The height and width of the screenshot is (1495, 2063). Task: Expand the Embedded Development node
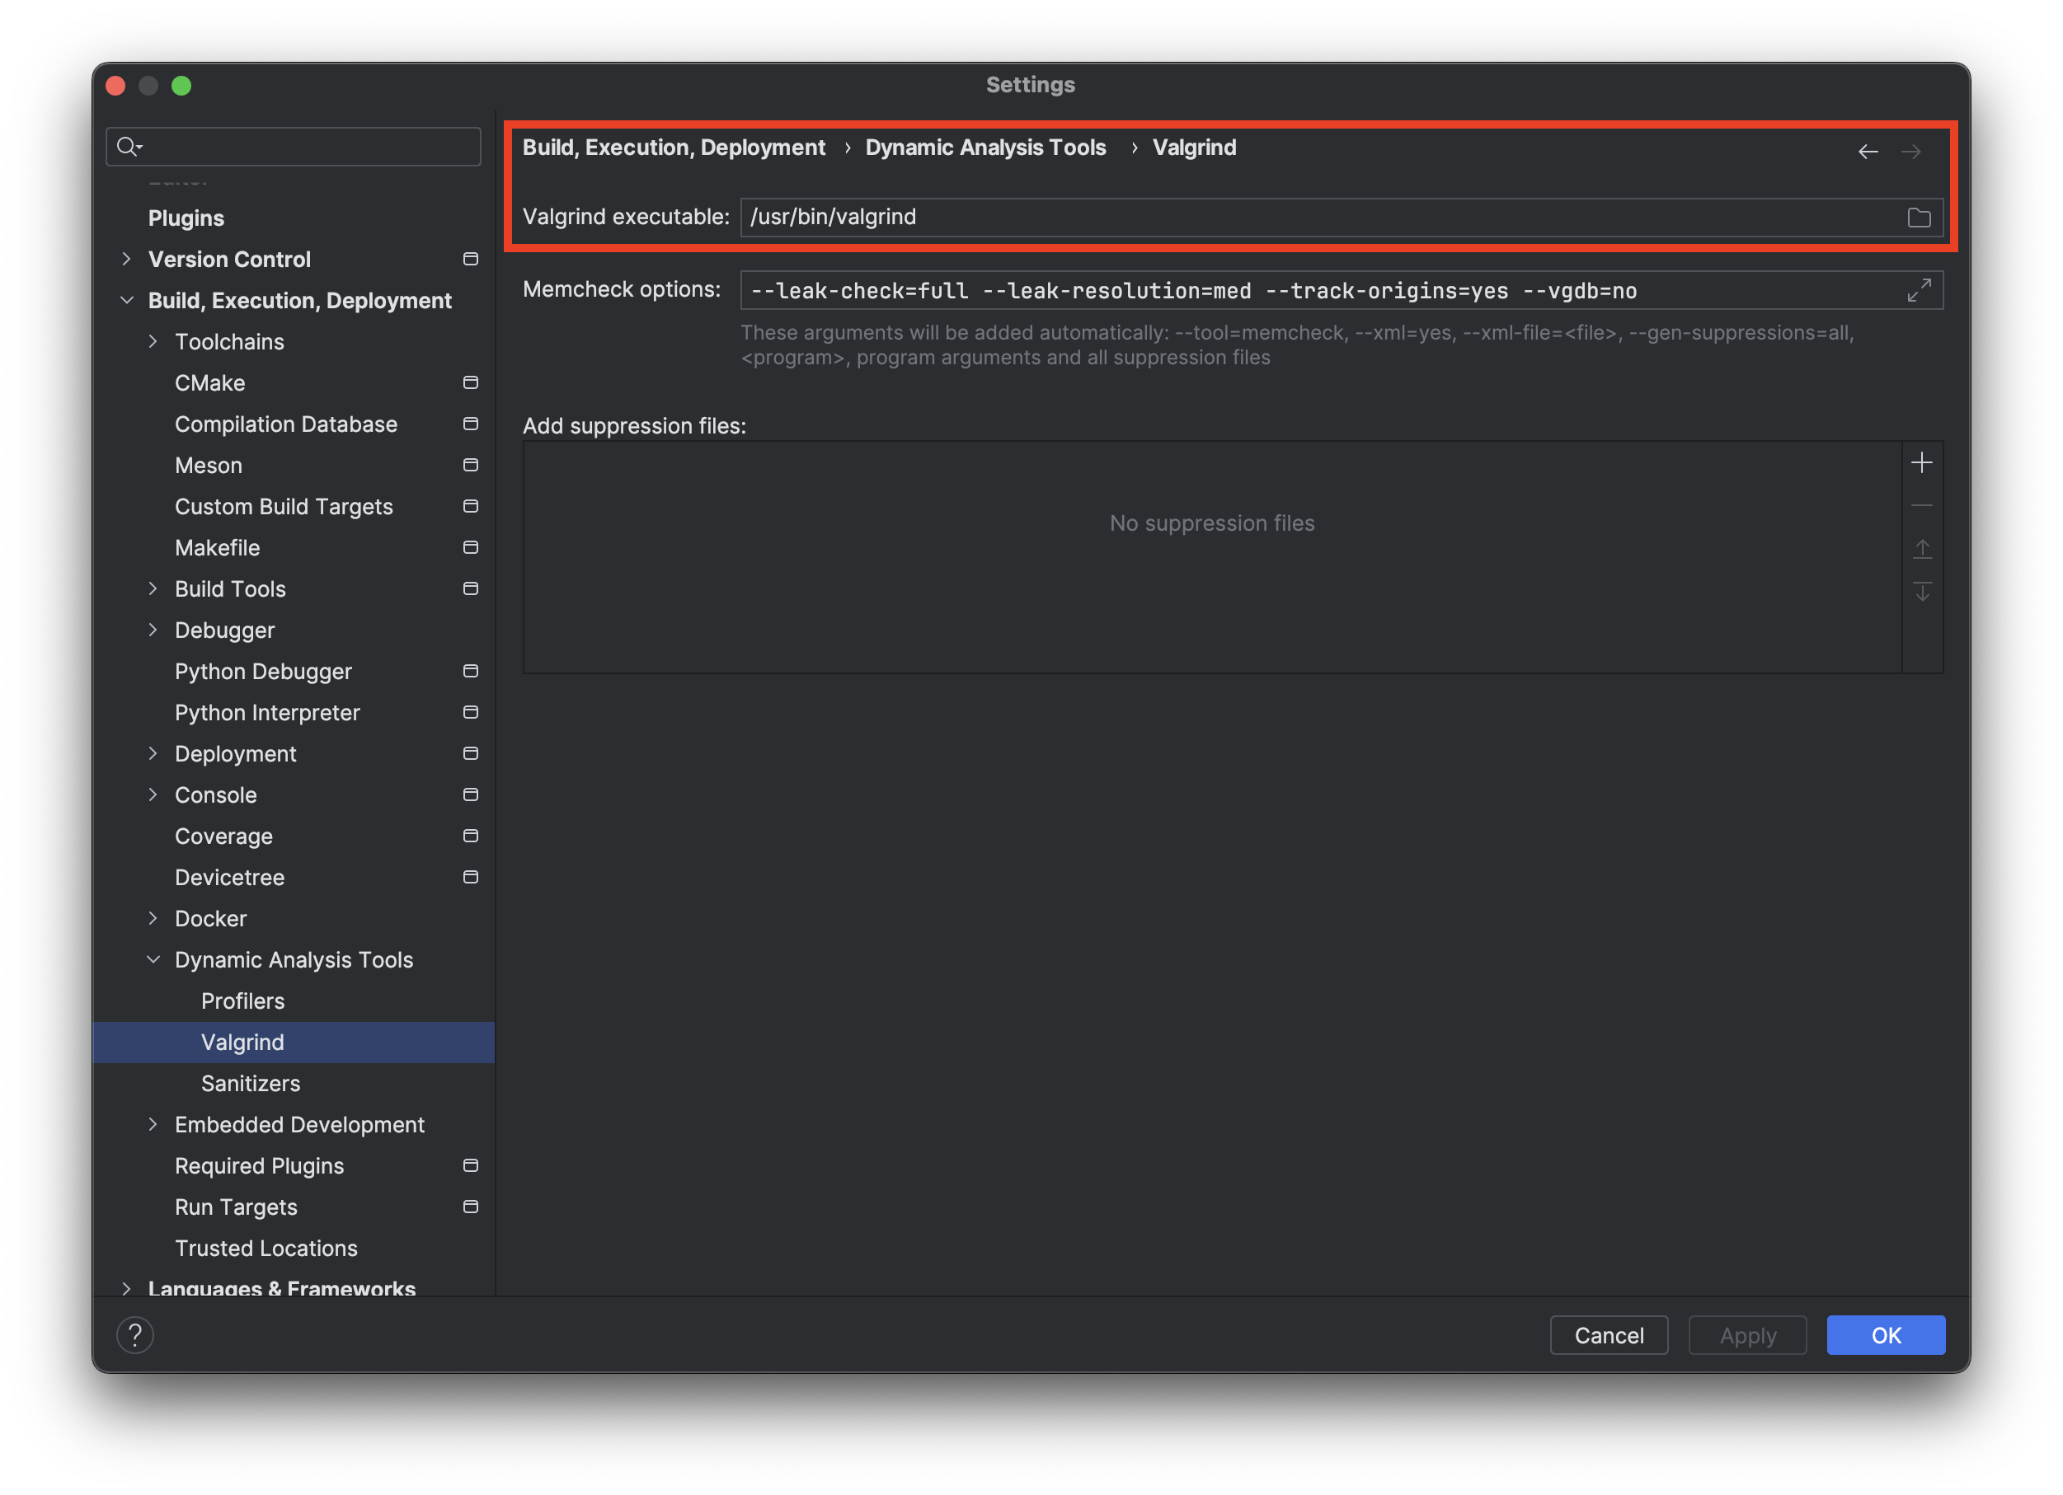[153, 1125]
